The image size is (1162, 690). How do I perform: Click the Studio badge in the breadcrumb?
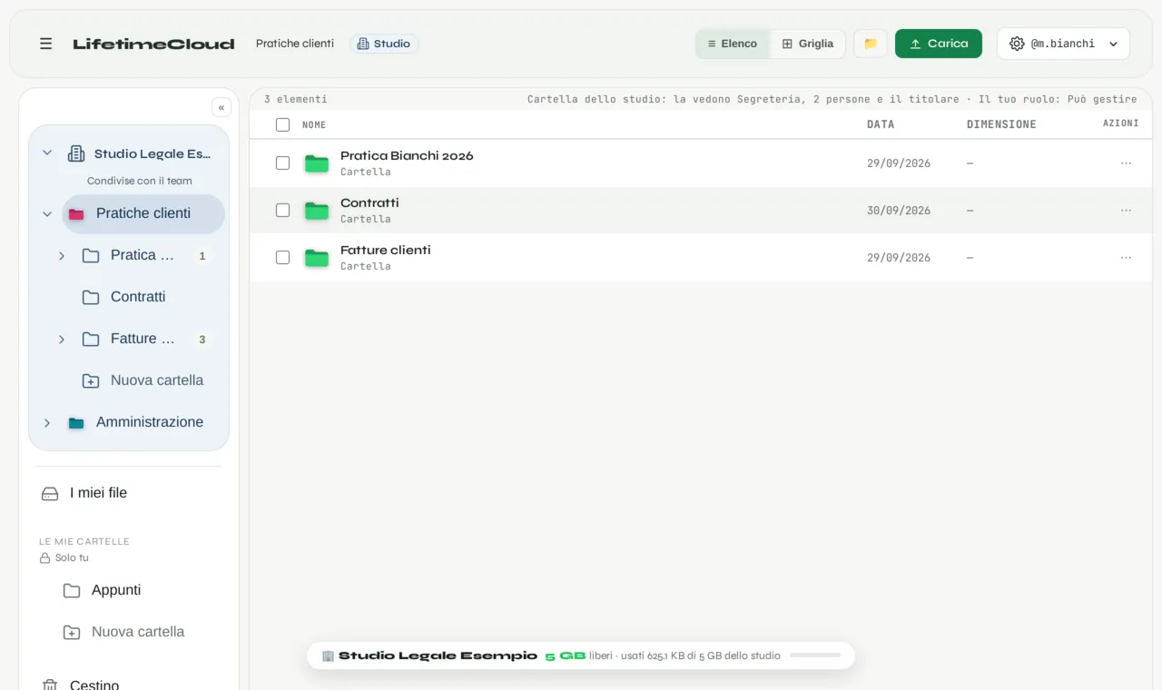pyautogui.click(x=384, y=44)
